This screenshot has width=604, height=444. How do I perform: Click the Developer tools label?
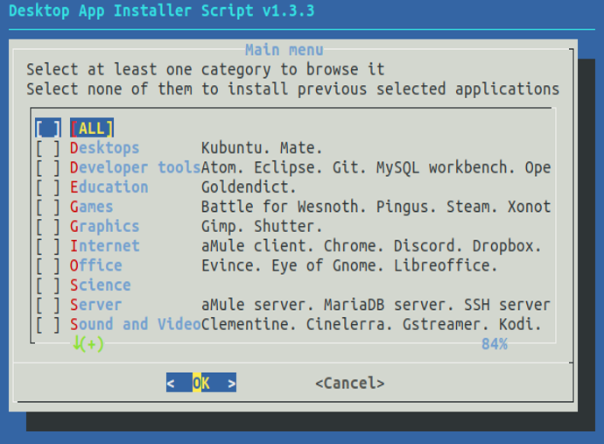(x=135, y=167)
